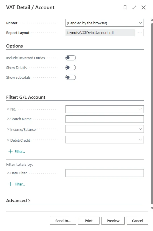Remove the Debit/Credit filter X icon
Viewport: 153px width, 231px height.
point(8,140)
